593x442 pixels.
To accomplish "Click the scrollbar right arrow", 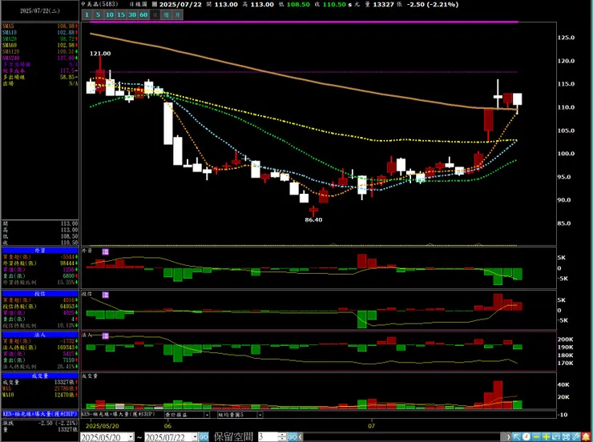I will (x=507, y=437).
